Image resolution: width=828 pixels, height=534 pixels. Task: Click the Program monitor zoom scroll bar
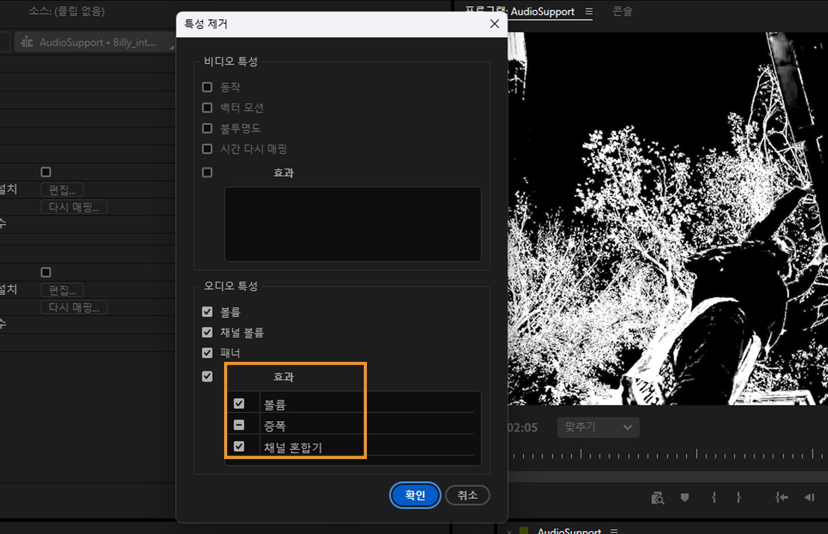click(x=668, y=476)
